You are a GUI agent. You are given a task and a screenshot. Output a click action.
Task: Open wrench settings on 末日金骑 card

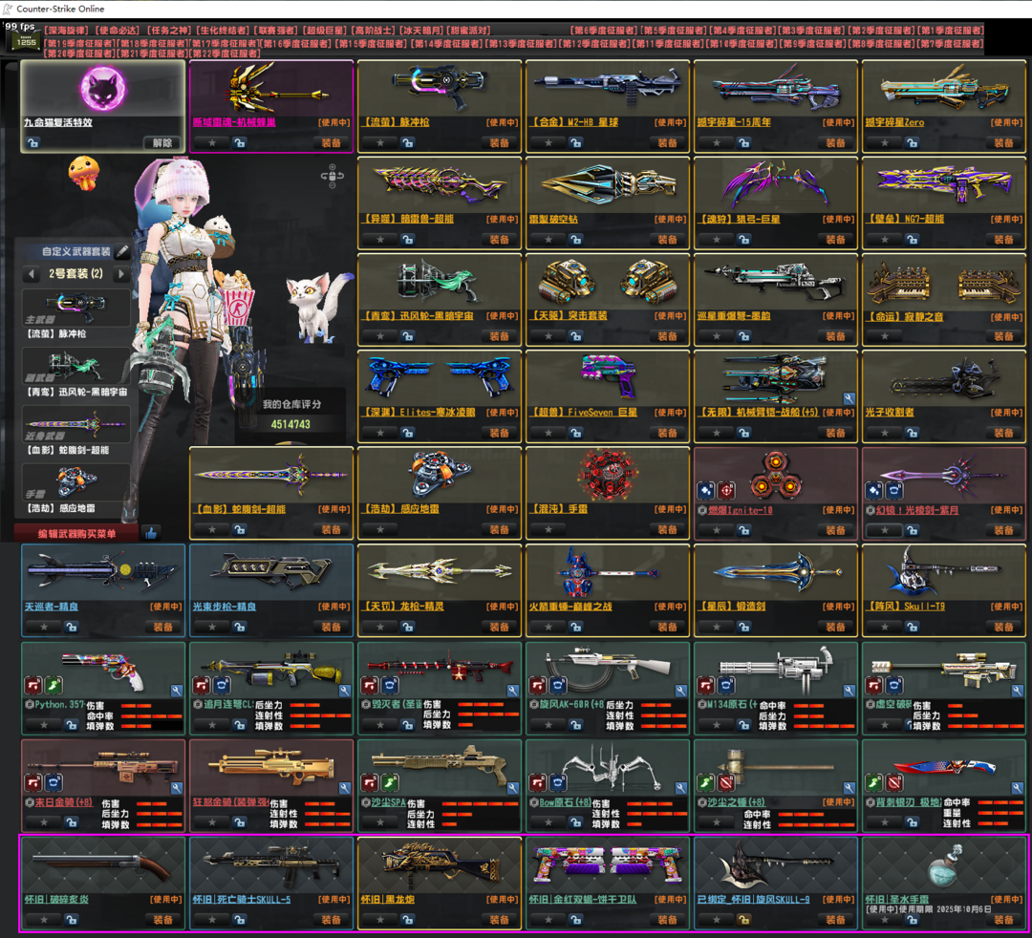[x=177, y=788]
